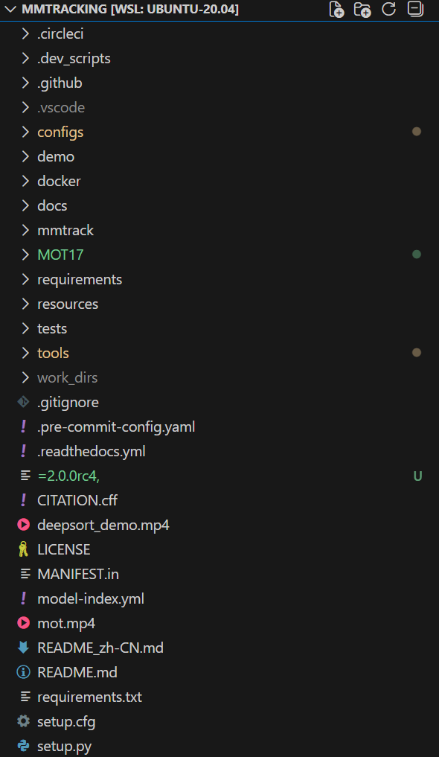Click the warning icon beside CITATION.cff
The width and height of the screenshot is (439, 757).
click(x=23, y=499)
